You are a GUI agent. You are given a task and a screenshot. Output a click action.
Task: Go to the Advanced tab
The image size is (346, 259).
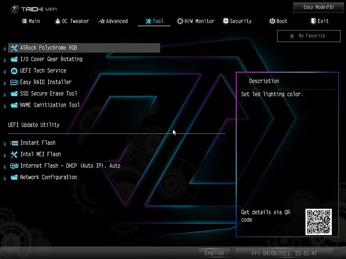pos(113,21)
